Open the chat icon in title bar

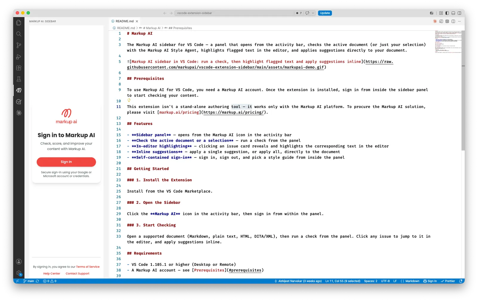click(307, 13)
